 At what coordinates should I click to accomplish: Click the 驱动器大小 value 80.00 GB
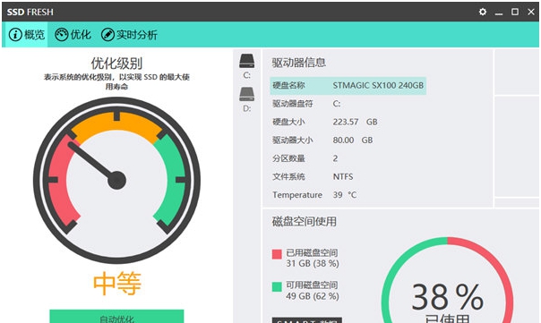[353, 140]
